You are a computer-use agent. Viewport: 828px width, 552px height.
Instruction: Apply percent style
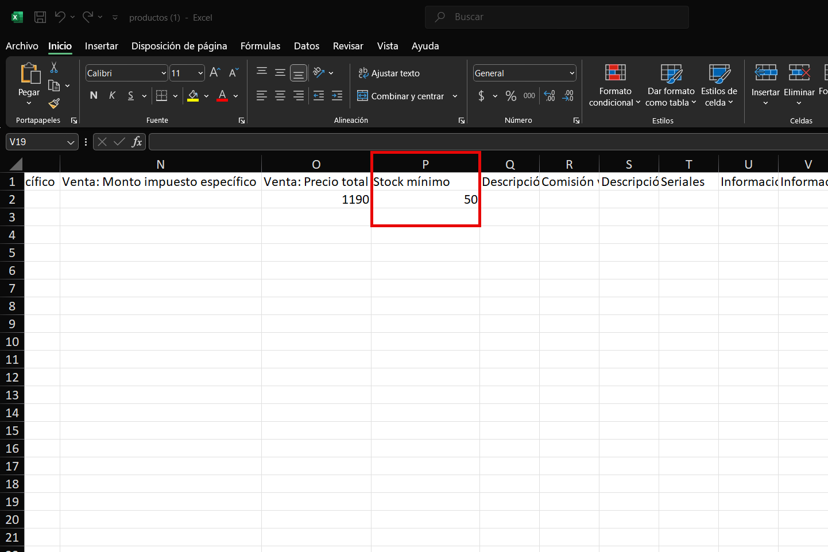pyautogui.click(x=511, y=96)
